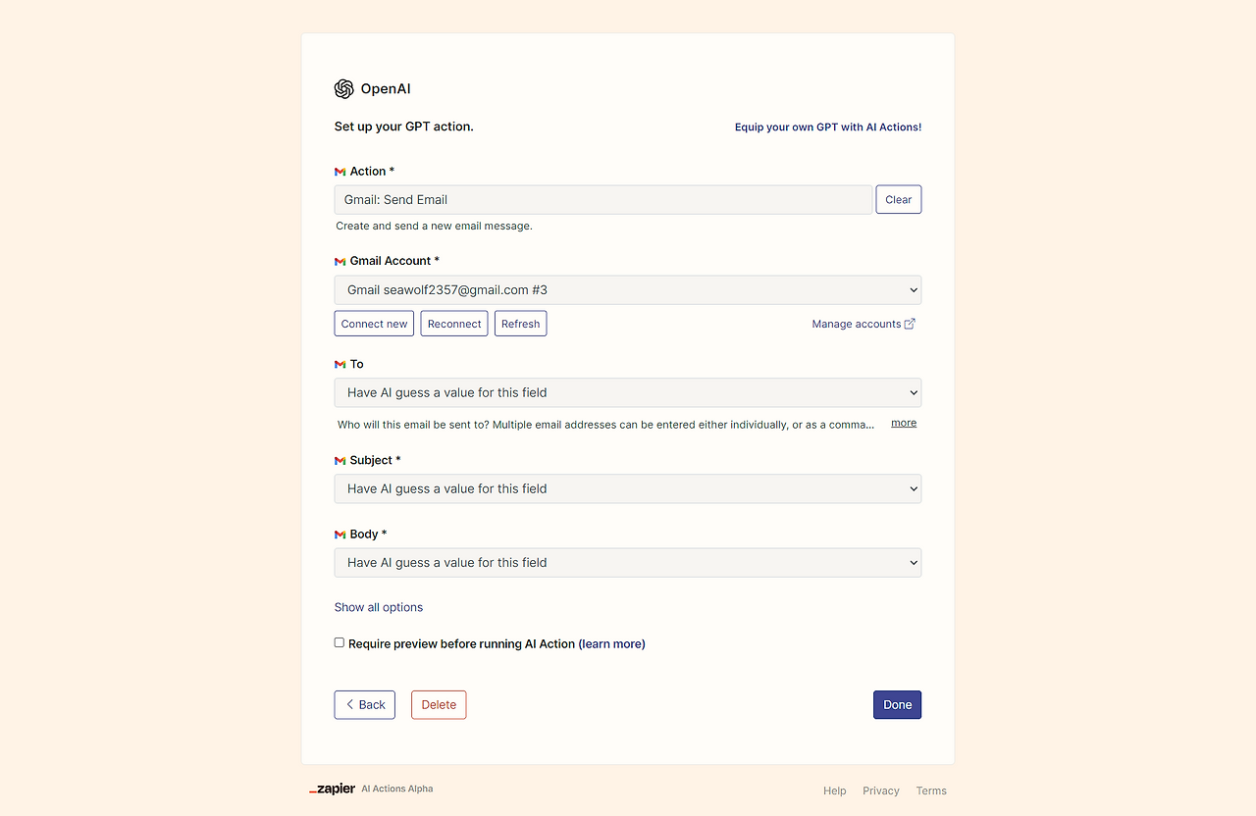Viewport: 1256px width, 816px height.
Task: Open the Body field value dropdown
Action: coord(627,562)
